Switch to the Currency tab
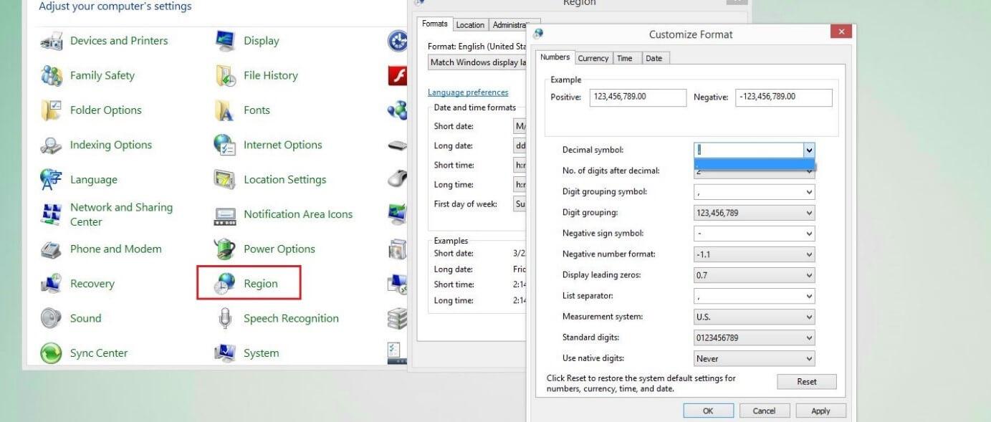 (x=593, y=58)
